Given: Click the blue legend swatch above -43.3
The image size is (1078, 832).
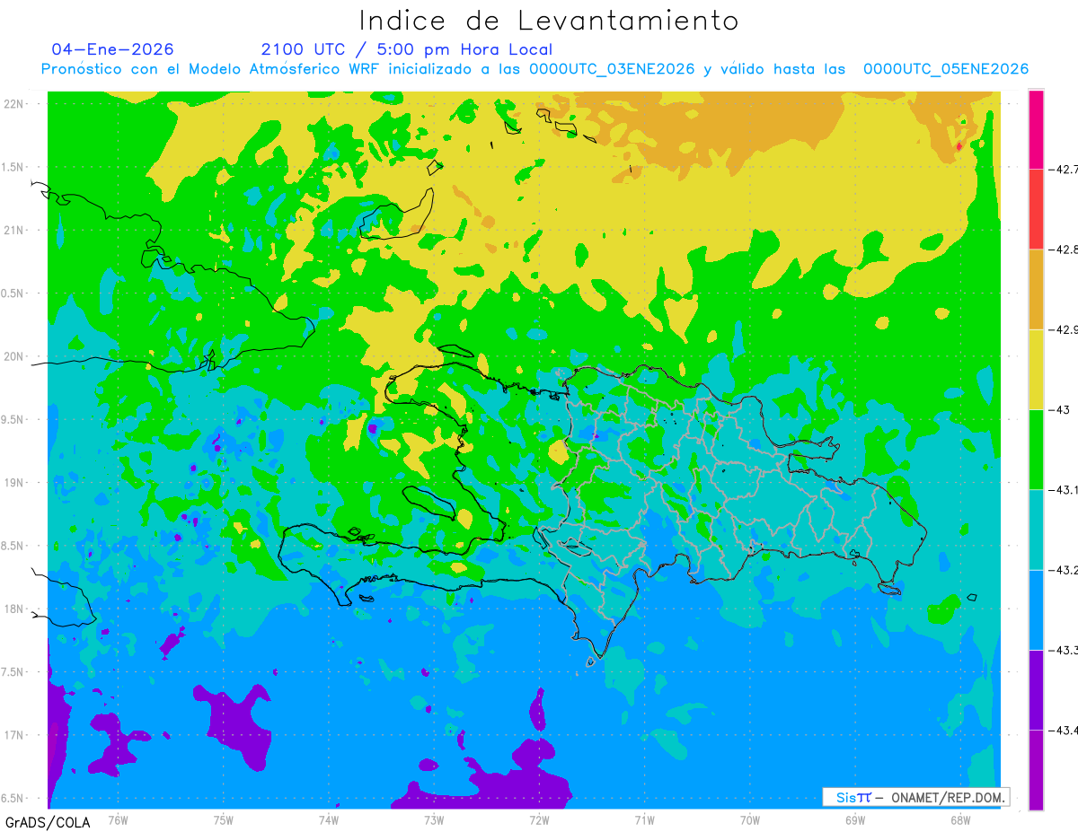Looking at the screenshot, I should click(1036, 609).
